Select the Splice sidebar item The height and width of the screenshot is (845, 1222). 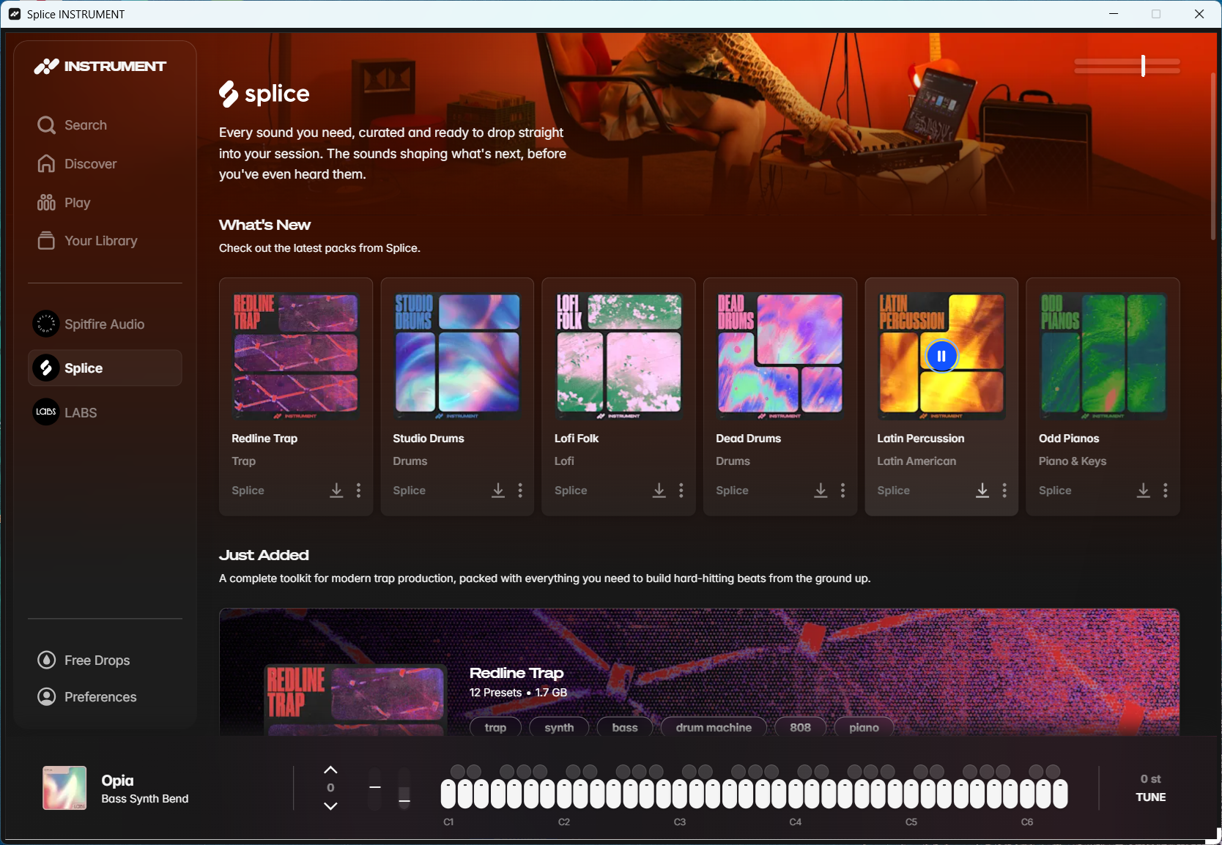pos(105,368)
